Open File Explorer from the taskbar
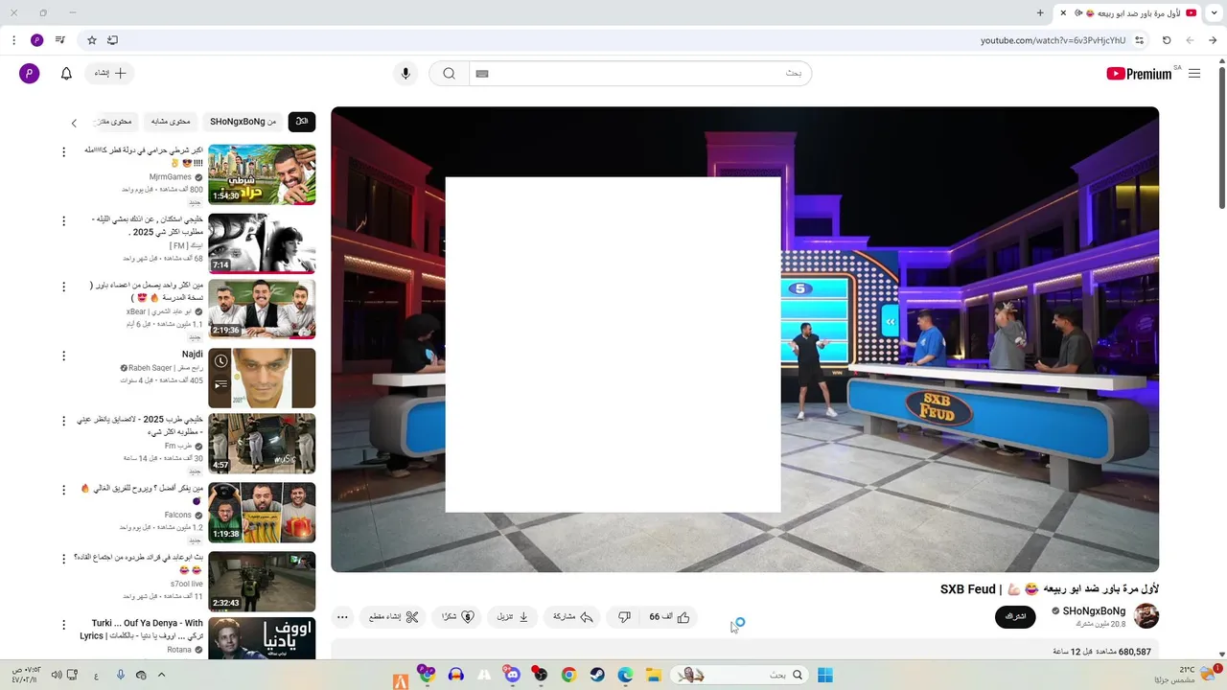1227x690 pixels. pyautogui.click(x=653, y=675)
